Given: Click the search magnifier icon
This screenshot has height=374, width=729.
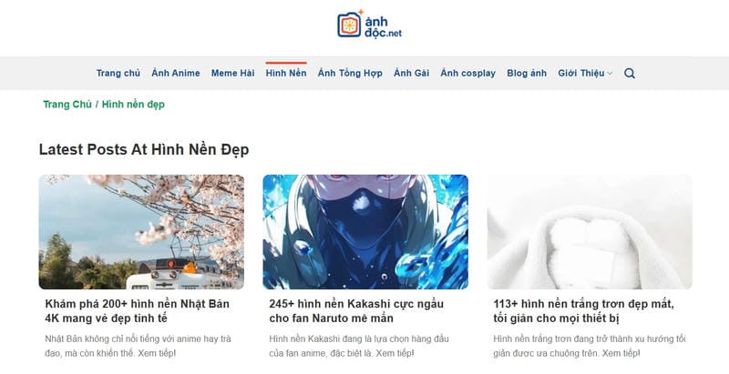Looking at the screenshot, I should (630, 74).
